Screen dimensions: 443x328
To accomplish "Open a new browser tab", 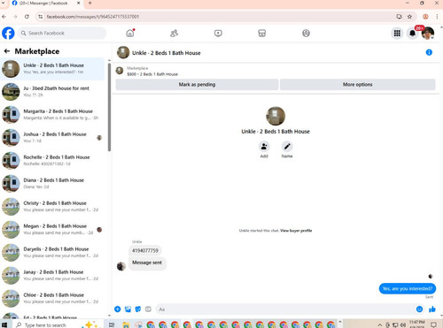I will click(89, 4).
